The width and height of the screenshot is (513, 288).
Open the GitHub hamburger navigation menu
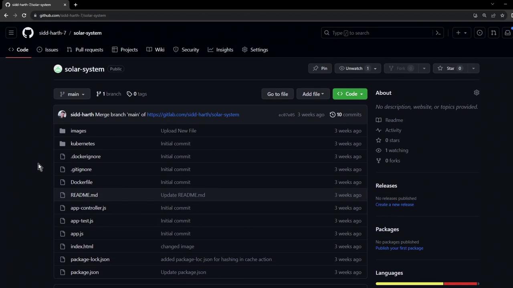point(11,33)
